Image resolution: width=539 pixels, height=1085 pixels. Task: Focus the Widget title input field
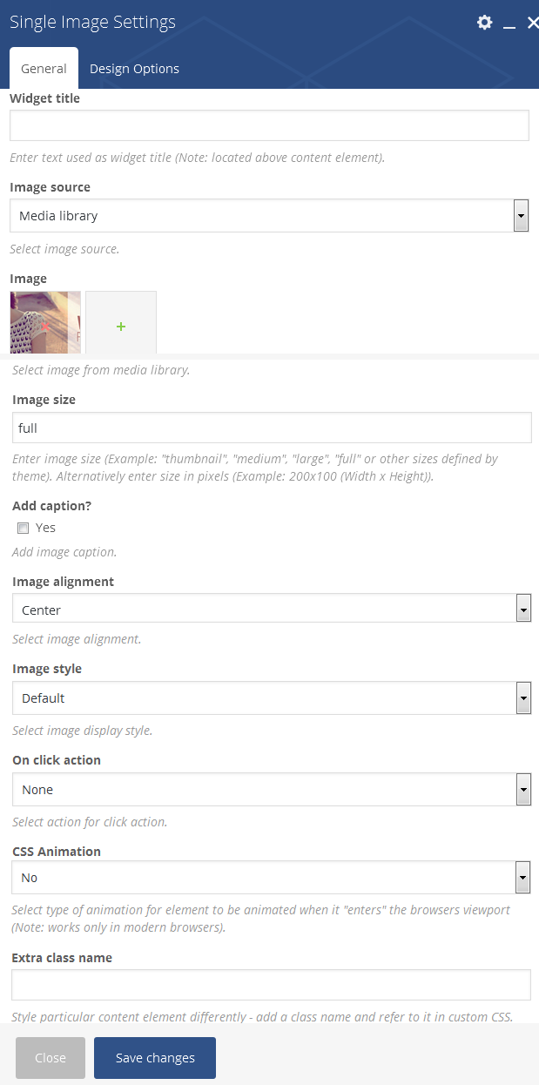269,125
